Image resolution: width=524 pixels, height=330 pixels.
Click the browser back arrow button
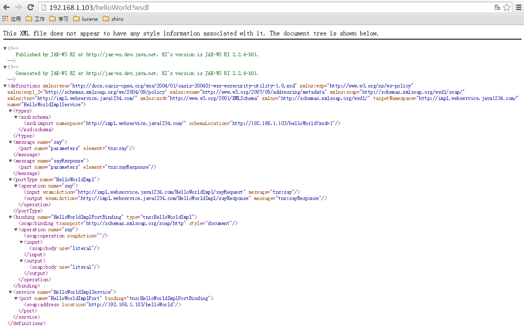point(7,7)
